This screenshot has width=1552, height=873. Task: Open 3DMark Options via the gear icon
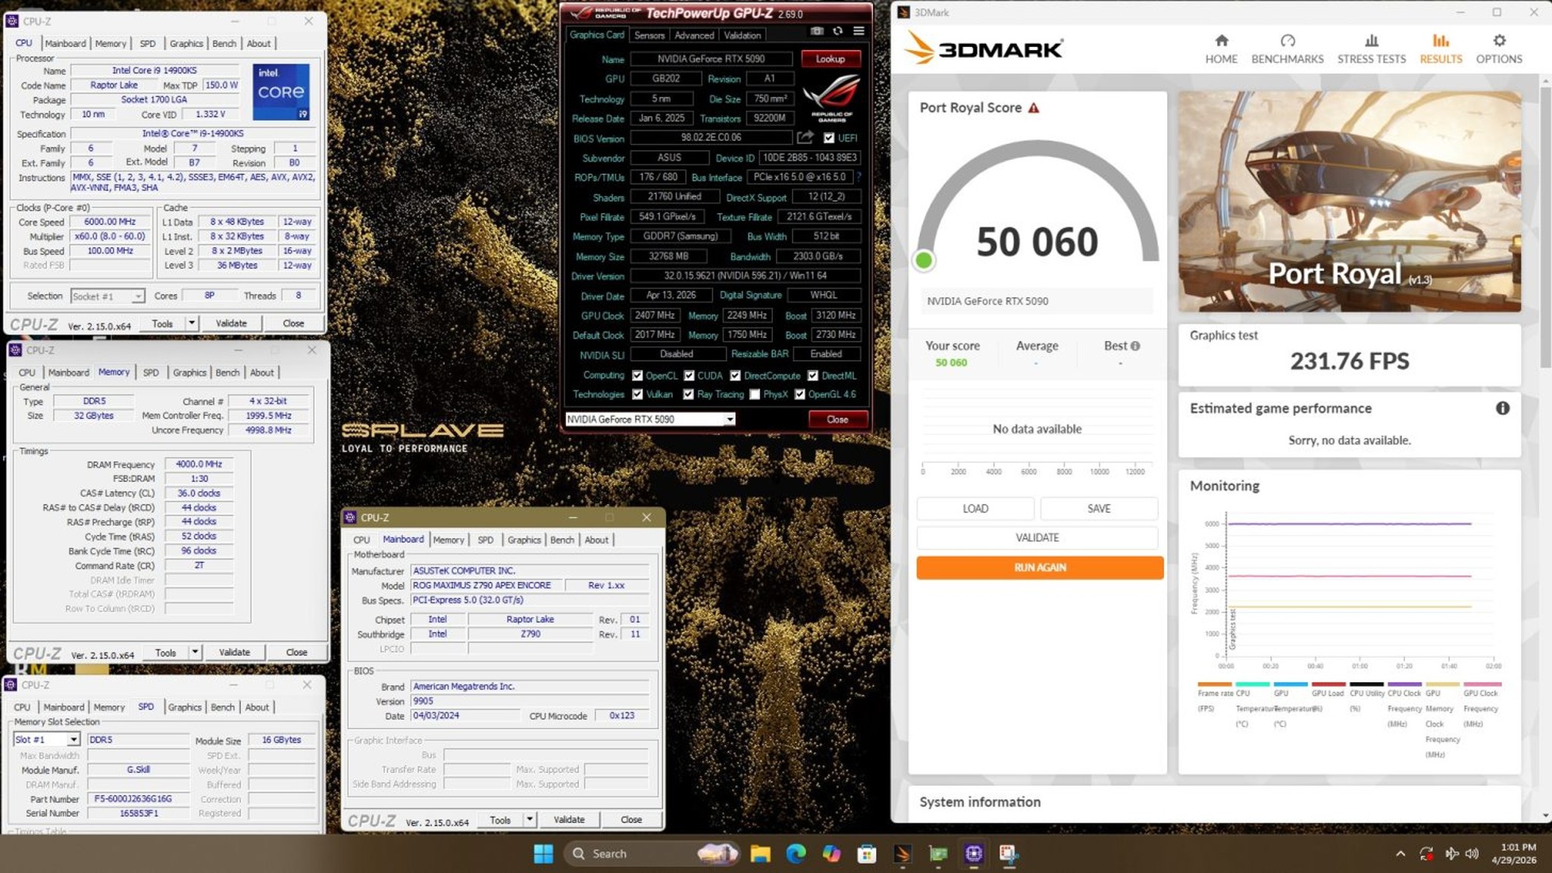coord(1499,41)
